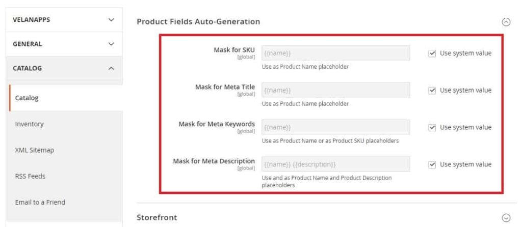The image size is (522, 227).
Task: Click the Storefront section heading
Action: 157,218
